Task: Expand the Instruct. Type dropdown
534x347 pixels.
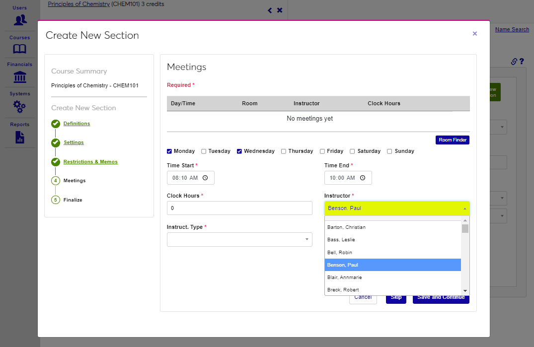Action: 239,240
